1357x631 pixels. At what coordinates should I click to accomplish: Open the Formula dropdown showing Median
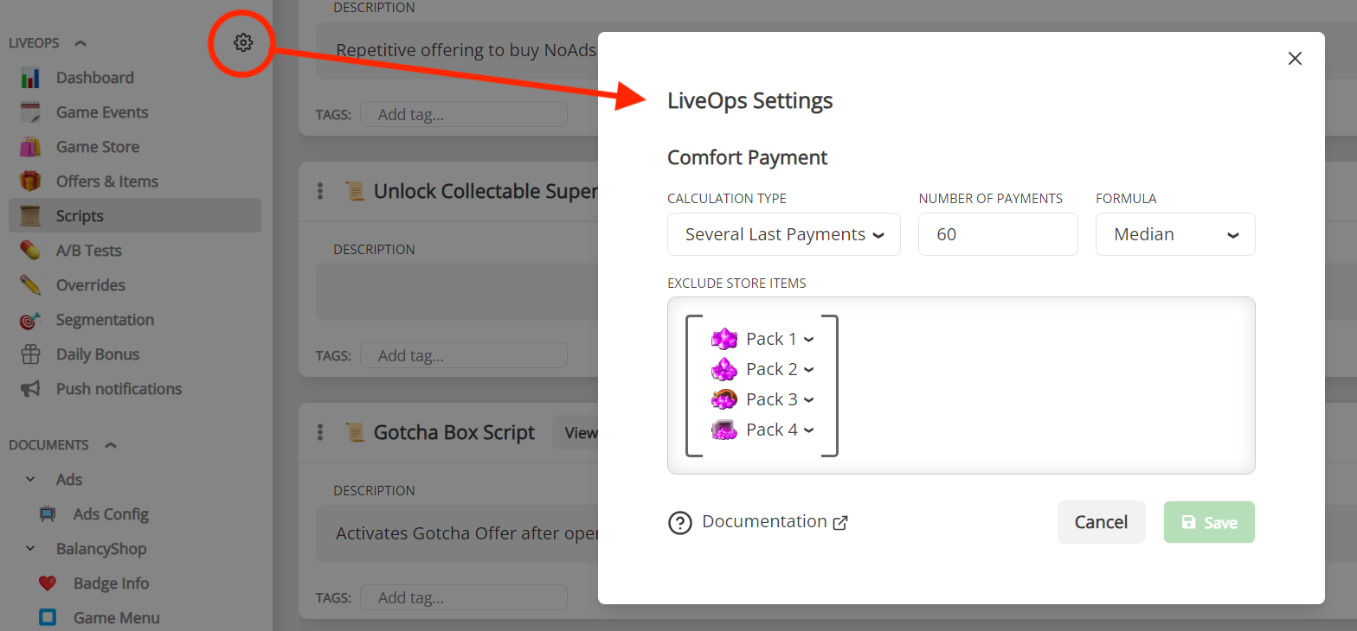(1175, 234)
